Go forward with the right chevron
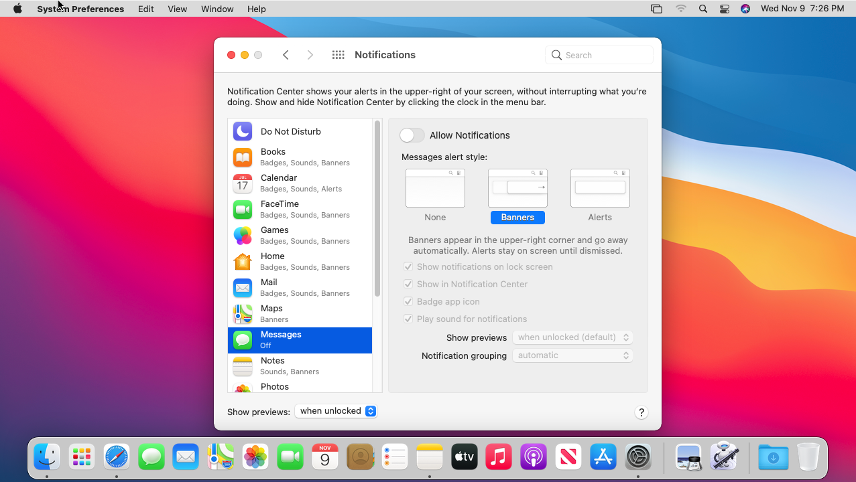Image resolution: width=856 pixels, height=482 pixels. pyautogui.click(x=310, y=55)
